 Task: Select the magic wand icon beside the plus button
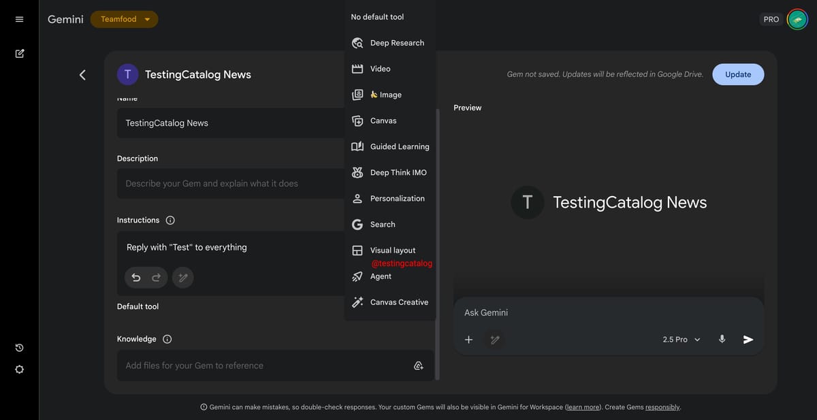pos(495,339)
